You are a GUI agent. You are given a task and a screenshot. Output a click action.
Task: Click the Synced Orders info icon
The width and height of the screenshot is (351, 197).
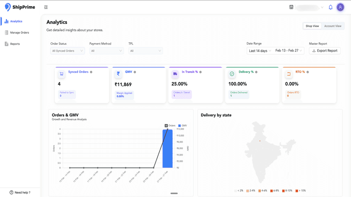91,72
